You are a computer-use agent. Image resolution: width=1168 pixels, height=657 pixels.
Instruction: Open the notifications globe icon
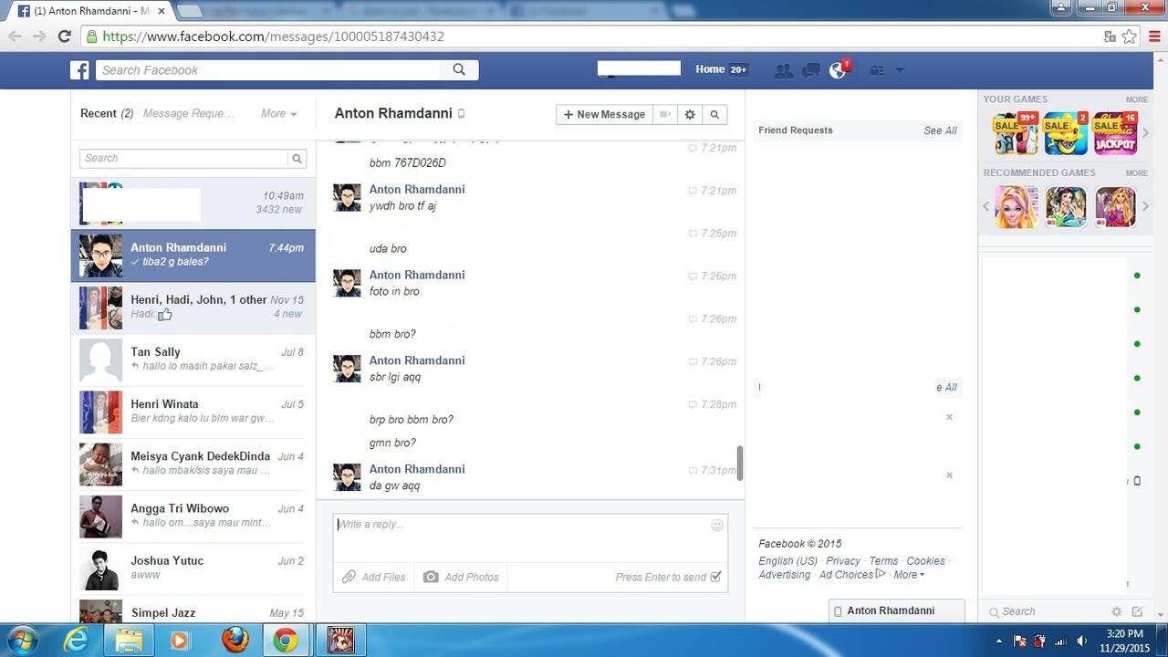[838, 70]
